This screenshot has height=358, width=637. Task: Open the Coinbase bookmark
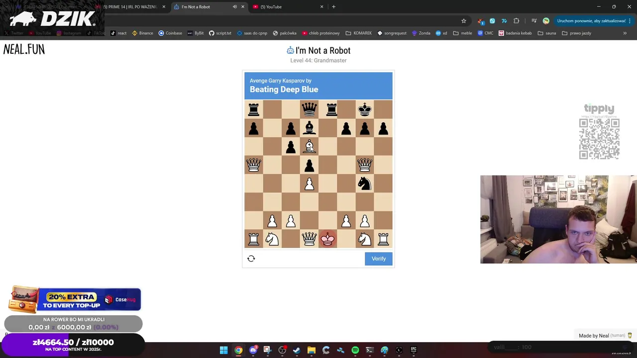170,33
